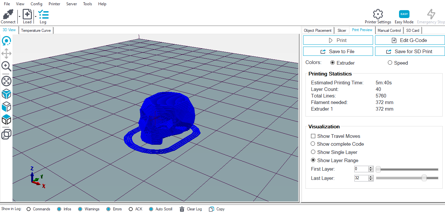Toggle Warnings in log filter
This screenshot has width=445, height=213.
[80, 209]
